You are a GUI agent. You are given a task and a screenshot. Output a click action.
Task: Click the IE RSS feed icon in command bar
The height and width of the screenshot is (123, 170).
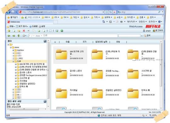(x=110, y=22)
